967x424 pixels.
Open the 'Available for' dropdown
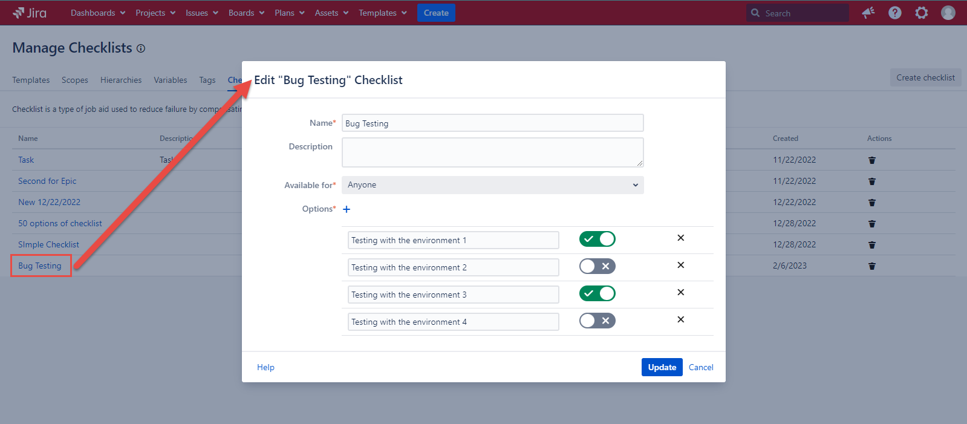tap(492, 185)
